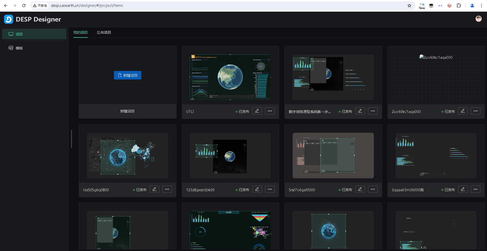The image size is (487, 251).
Task: Click edit icon for 3qqaall3m36000 project
Action: pos(463,189)
